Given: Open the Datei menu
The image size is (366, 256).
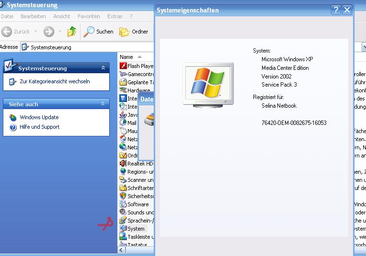Looking at the screenshot, I should pos(7,16).
